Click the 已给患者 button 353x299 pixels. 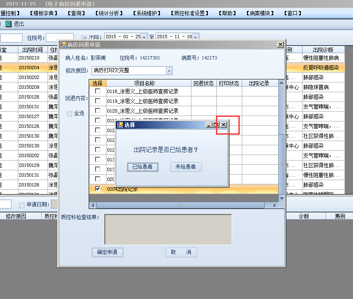[x=143, y=167]
